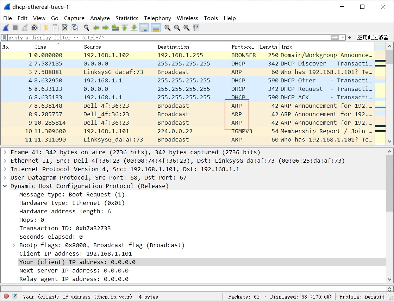Image resolution: width=394 pixels, height=301 pixels.
Task: Open capture file properties status icon
Action: tap(15, 296)
